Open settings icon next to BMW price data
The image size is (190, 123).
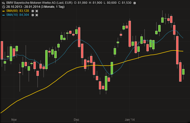tap(134, 3)
